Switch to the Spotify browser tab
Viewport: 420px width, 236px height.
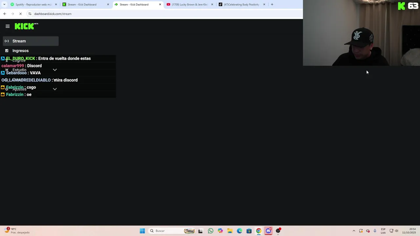coord(33,5)
